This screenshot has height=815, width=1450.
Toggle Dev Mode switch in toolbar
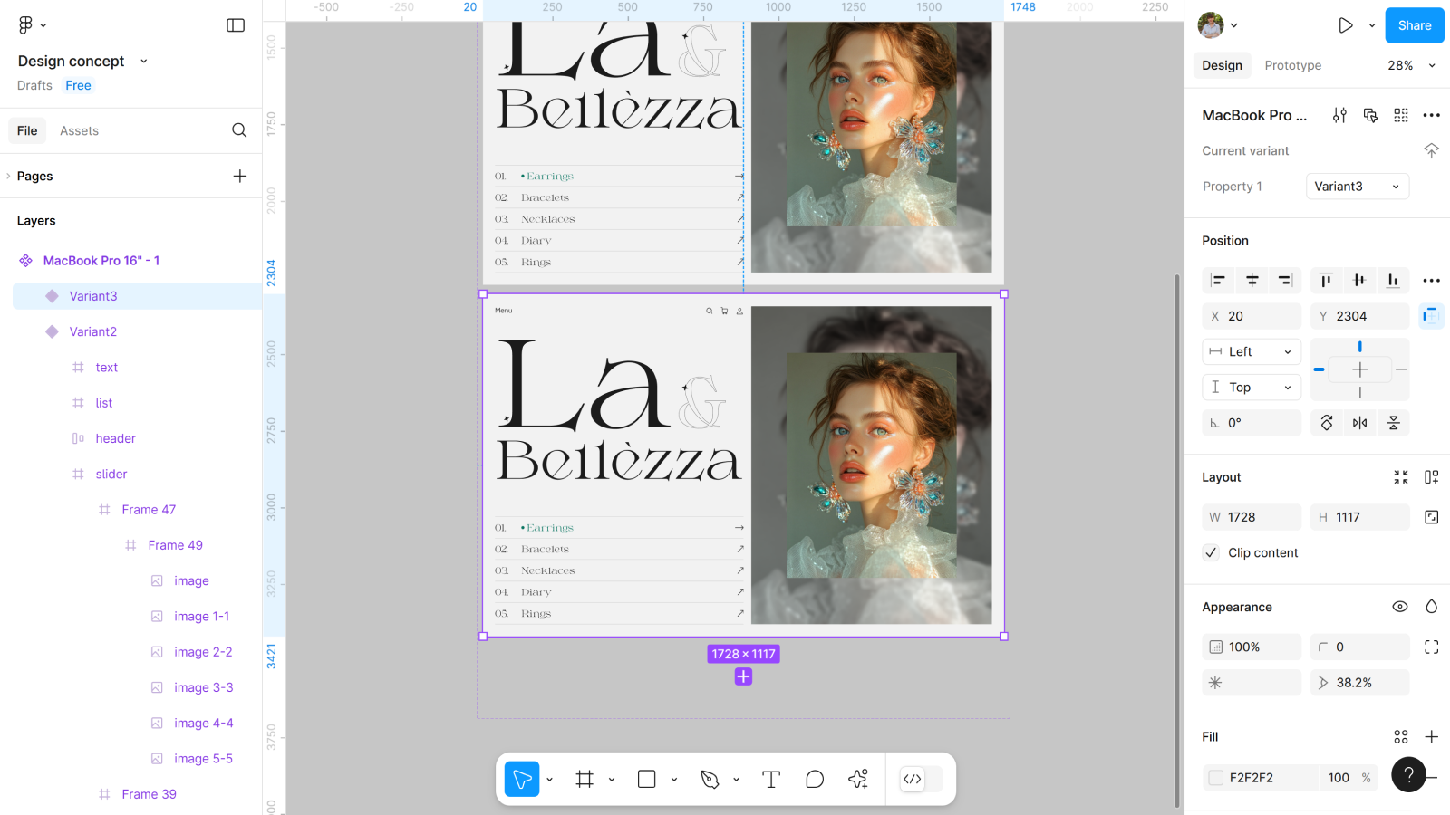922,779
